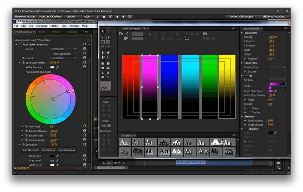Click the New Title Based on Current icon
The height and width of the screenshot is (192, 303).
tap(121, 34)
